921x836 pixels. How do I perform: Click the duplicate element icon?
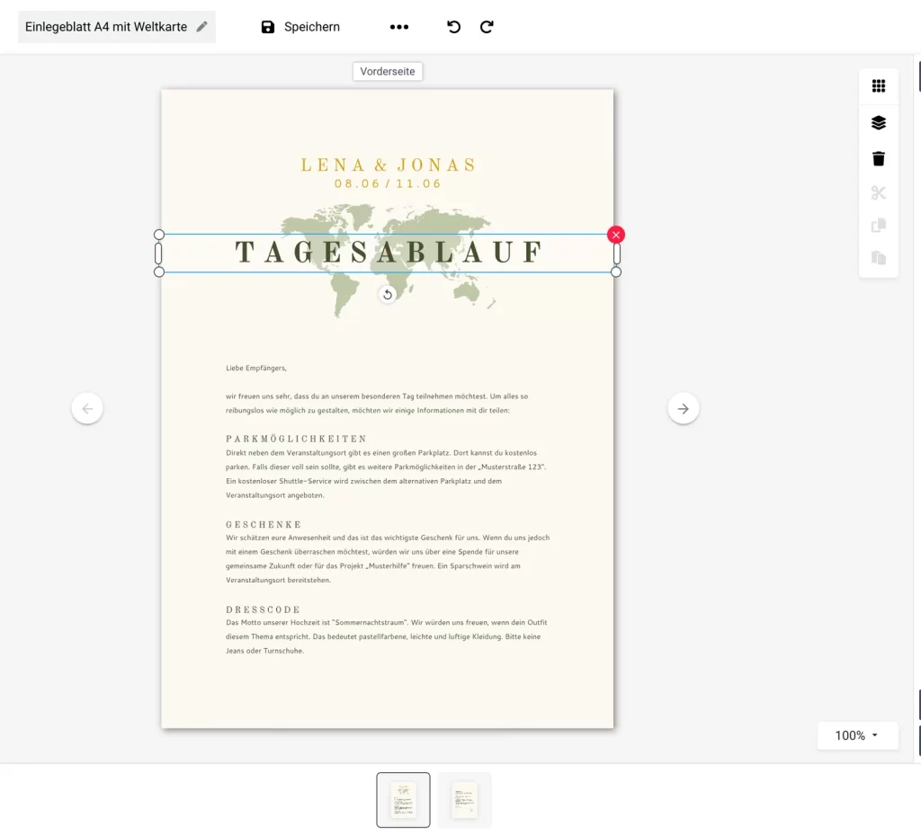879,227
